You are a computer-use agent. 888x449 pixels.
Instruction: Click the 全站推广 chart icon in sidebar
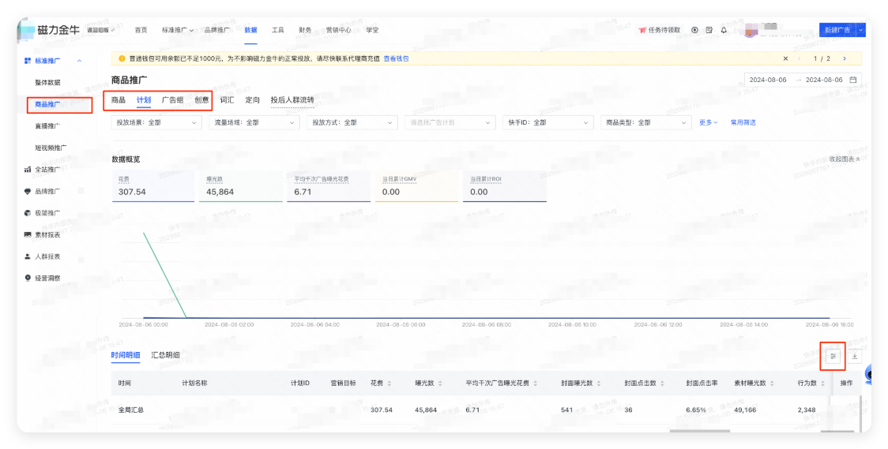click(27, 170)
